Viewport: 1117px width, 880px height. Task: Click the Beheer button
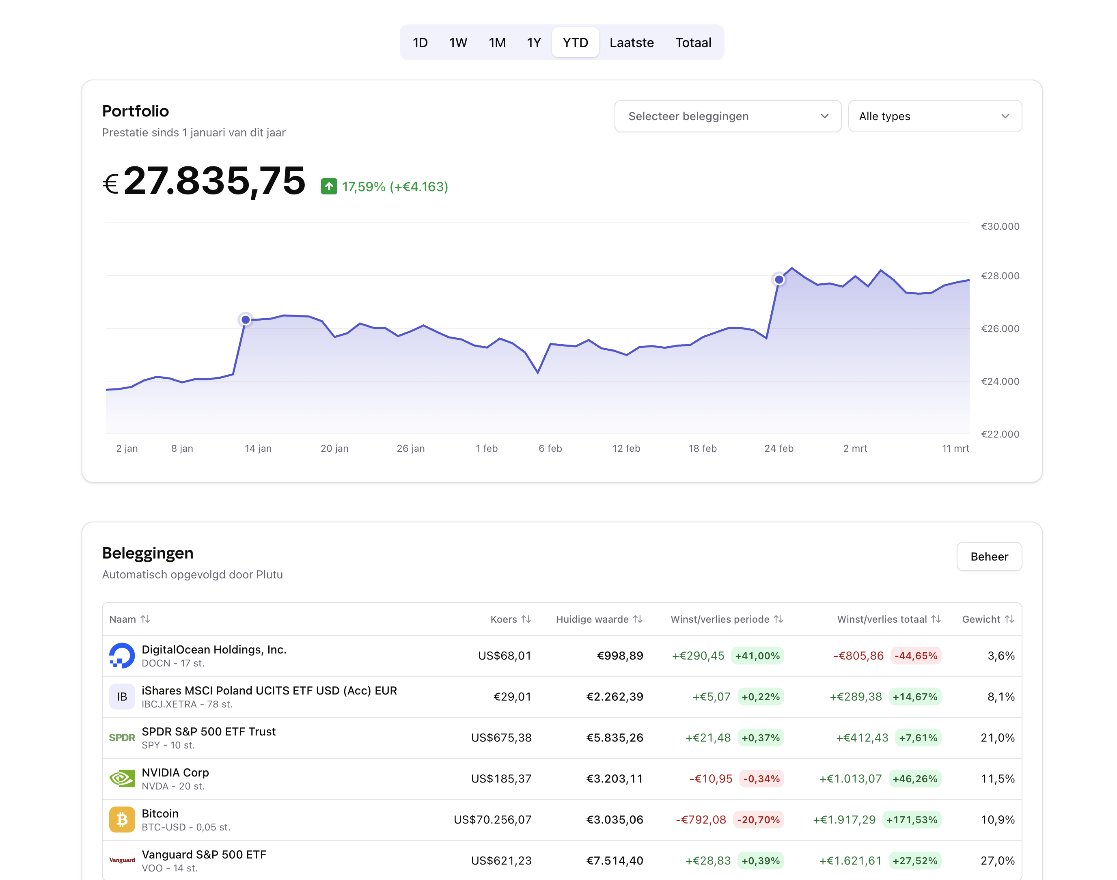point(989,556)
